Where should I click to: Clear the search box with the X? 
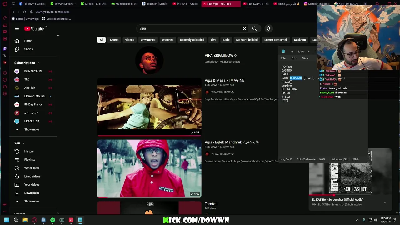click(x=245, y=28)
